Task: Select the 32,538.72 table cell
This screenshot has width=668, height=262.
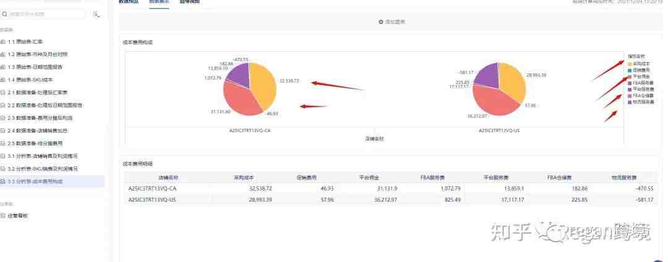Action: 260,189
